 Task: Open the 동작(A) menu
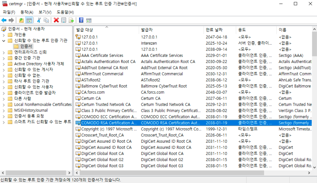tap(27, 12)
